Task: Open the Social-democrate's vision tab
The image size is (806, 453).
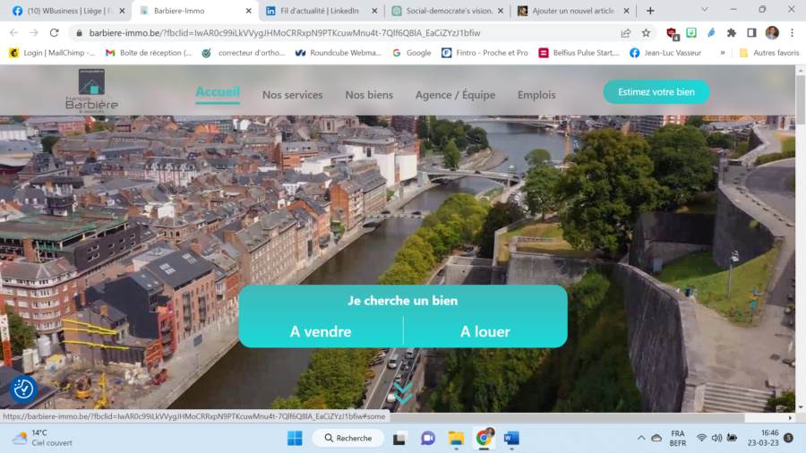Action: (x=444, y=11)
